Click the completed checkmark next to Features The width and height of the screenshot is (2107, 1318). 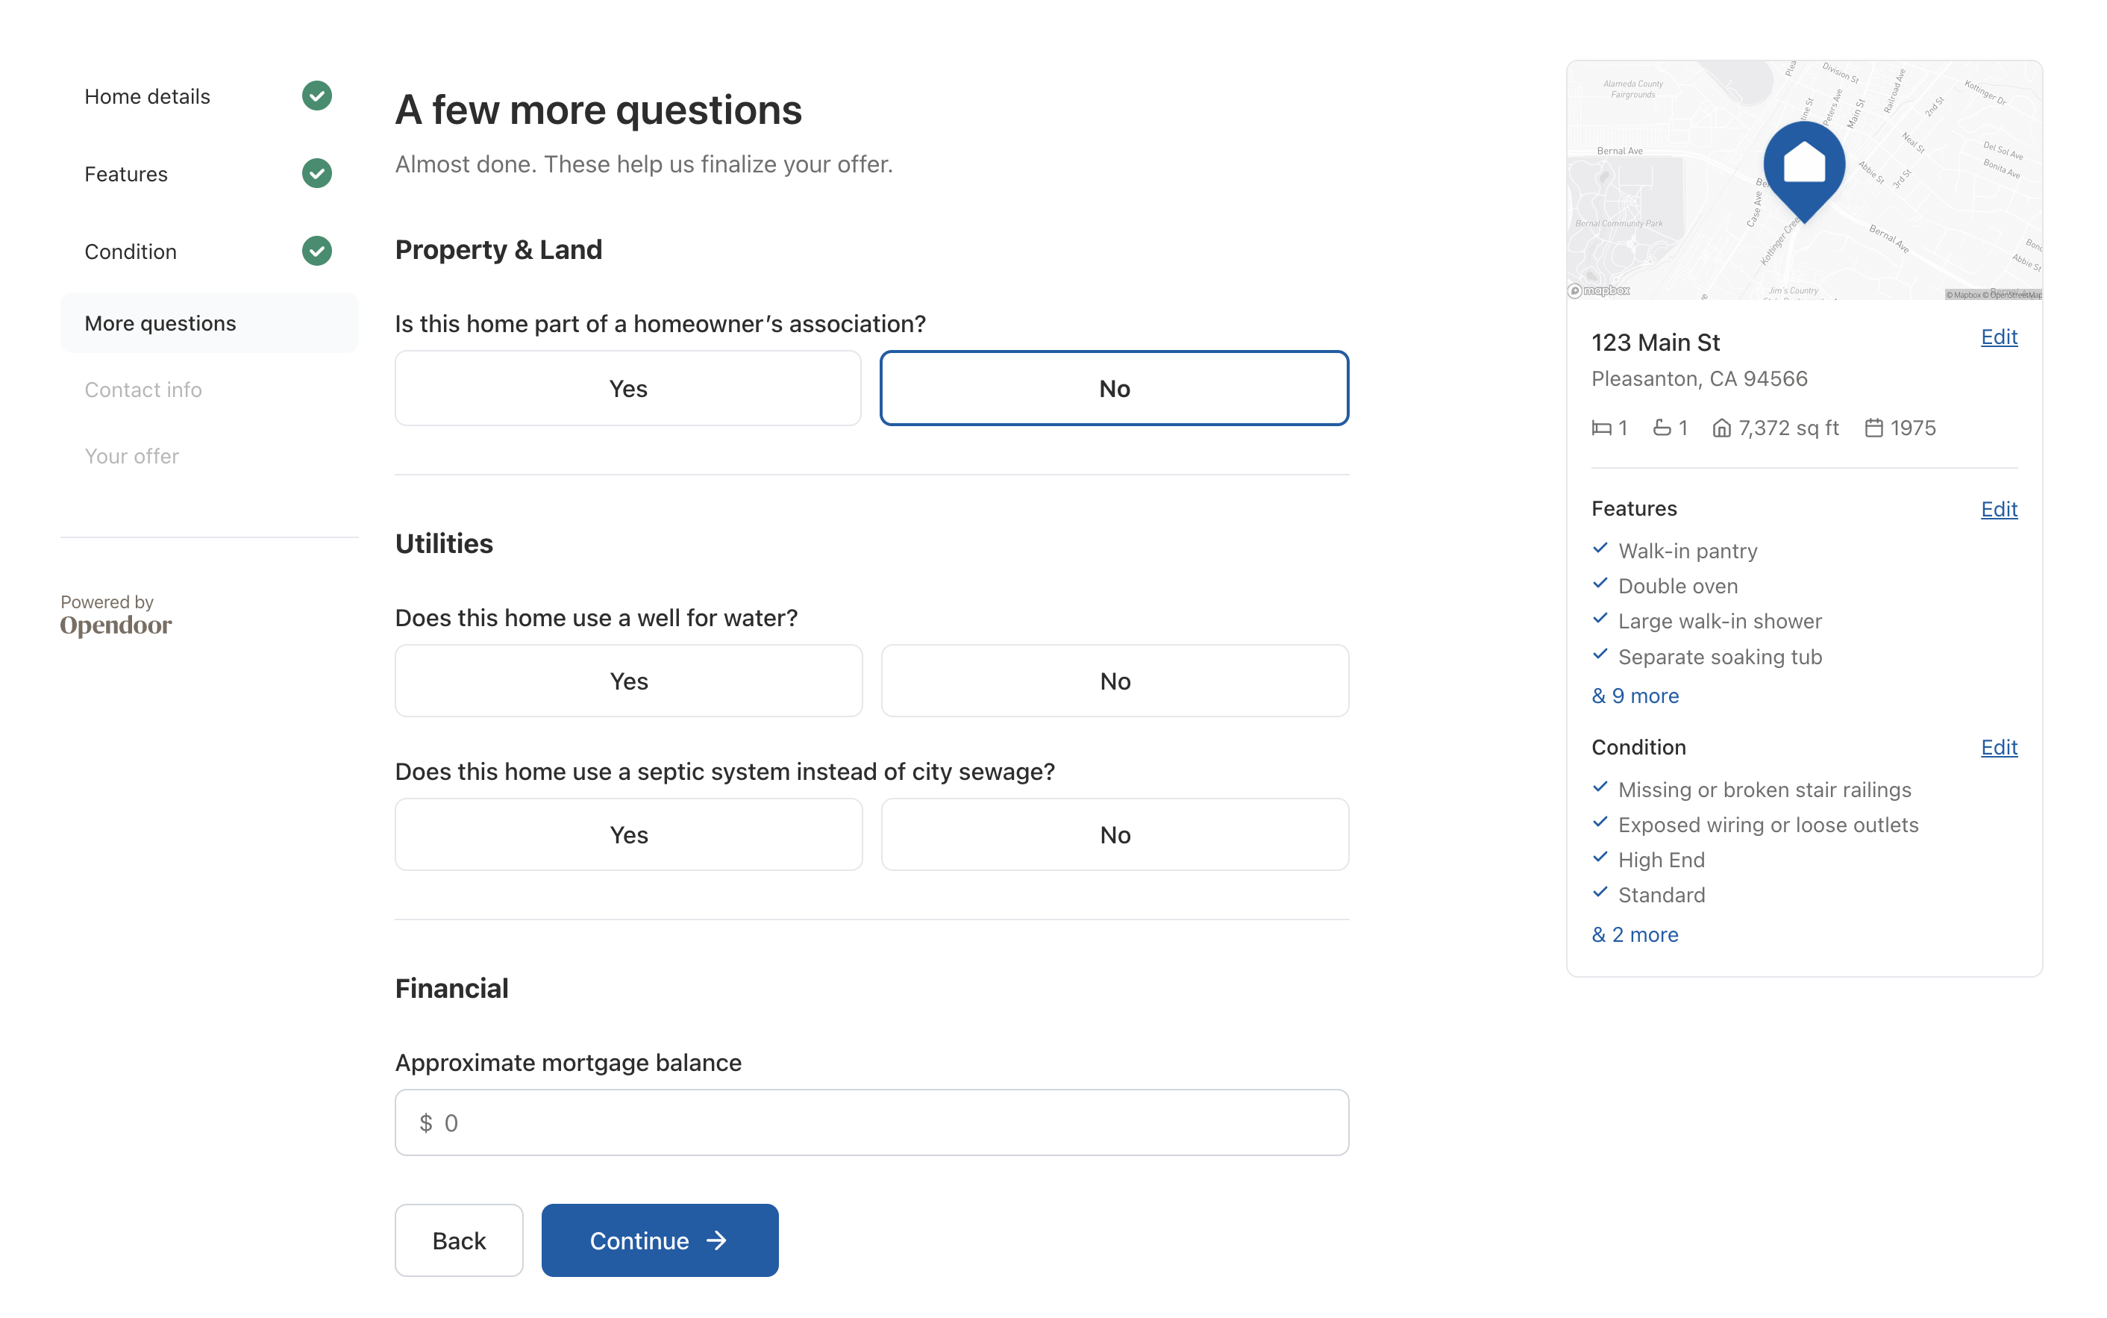316,173
